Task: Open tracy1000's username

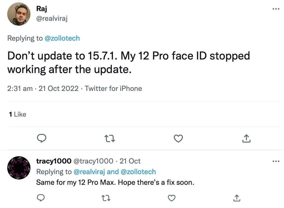Action: tap(54, 161)
